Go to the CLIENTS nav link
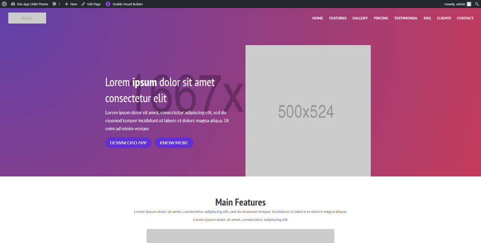Viewport: 481px width, 243px height. click(443, 18)
